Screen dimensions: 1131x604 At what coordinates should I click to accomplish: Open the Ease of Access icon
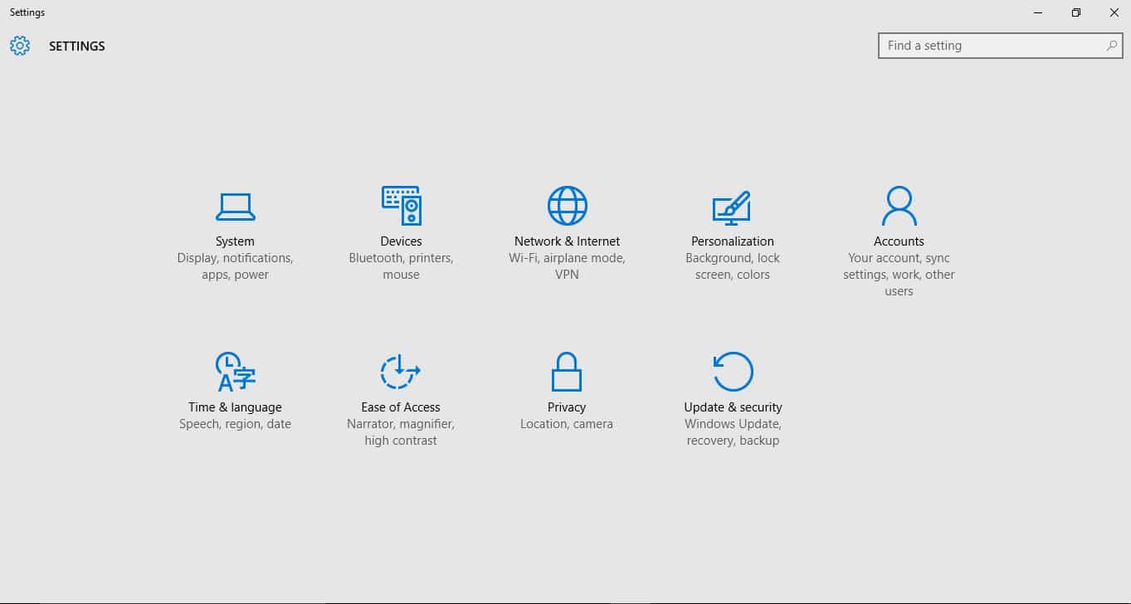point(401,371)
